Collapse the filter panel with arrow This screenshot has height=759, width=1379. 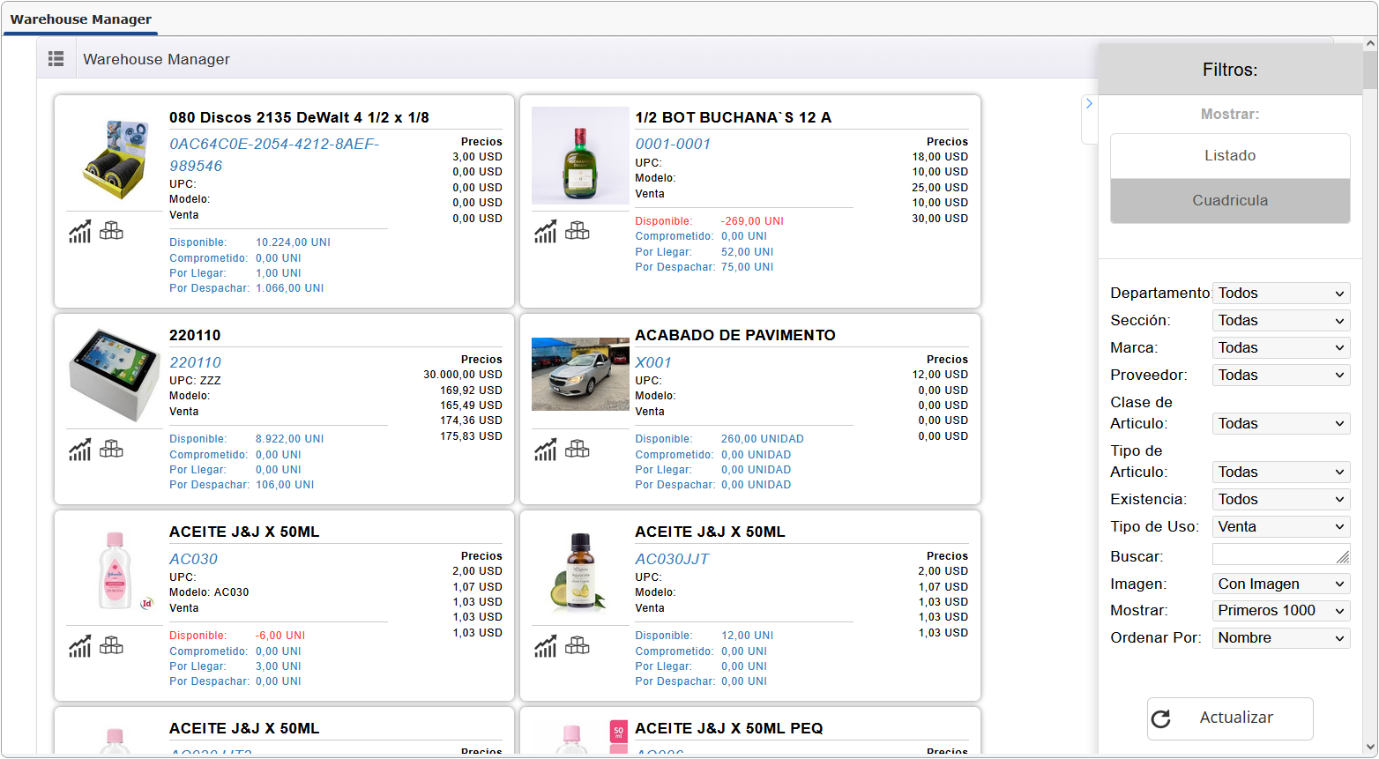pyautogui.click(x=1089, y=104)
